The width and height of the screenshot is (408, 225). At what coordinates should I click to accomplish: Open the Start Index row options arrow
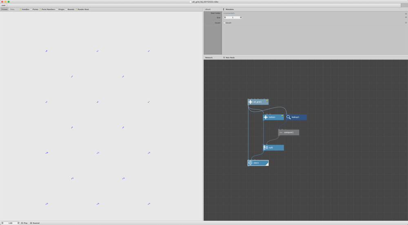(x=406, y=13)
